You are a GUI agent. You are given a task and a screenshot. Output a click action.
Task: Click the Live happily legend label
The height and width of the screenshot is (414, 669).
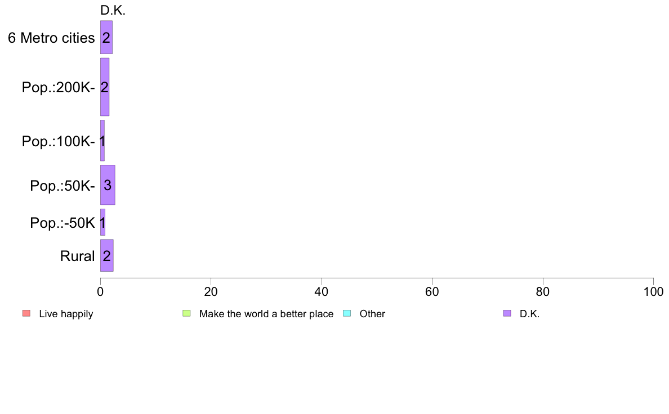tap(66, 314)
